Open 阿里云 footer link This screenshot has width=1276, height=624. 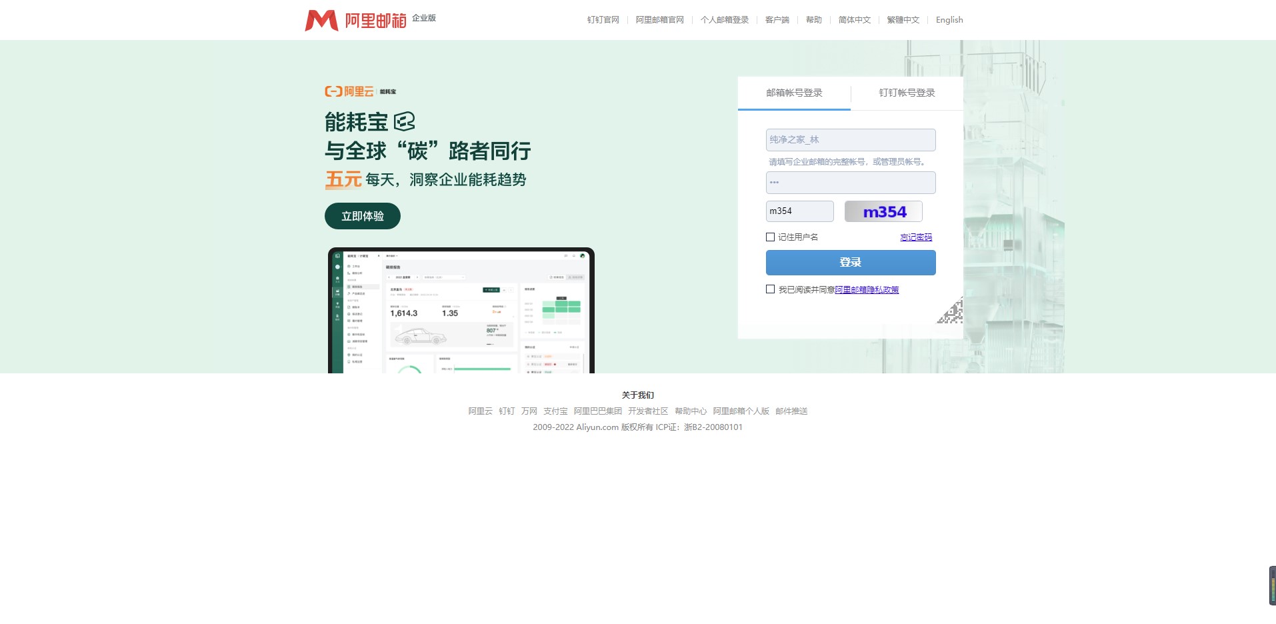pyautogui.click(x=480, y=411)
